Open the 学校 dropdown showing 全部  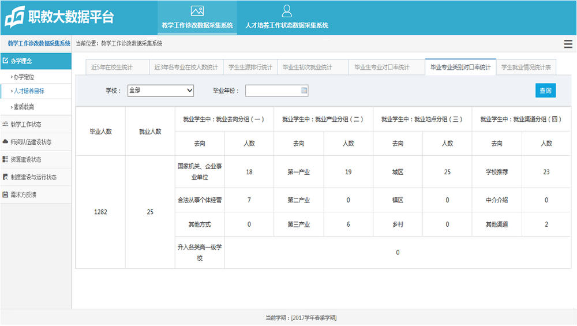coord(160,91)
